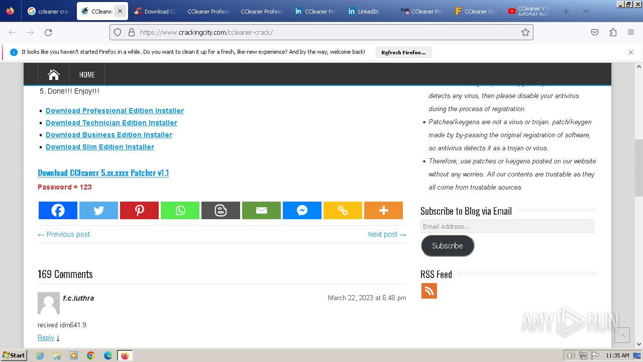
Task: Switch to the 'LinkedIn' tab
Action: (x=369, y=11)
